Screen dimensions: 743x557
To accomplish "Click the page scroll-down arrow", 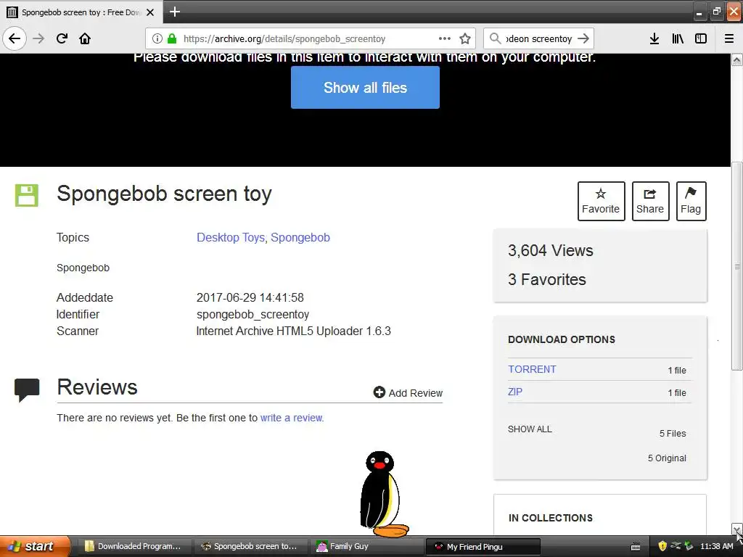I will [x=737, y=529].
